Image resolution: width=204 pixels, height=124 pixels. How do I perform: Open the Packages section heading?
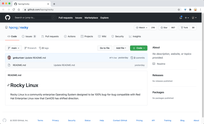pos(158,92)
